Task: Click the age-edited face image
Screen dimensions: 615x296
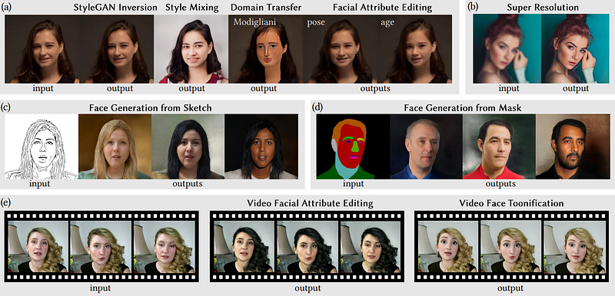Action: (415, 49)
